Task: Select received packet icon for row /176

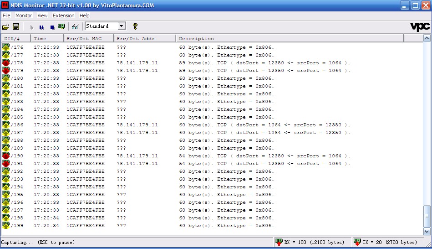Action: [x=6, y=47]
